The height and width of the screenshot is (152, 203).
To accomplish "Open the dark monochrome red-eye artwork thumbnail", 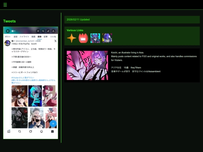I will pos(20,118).
